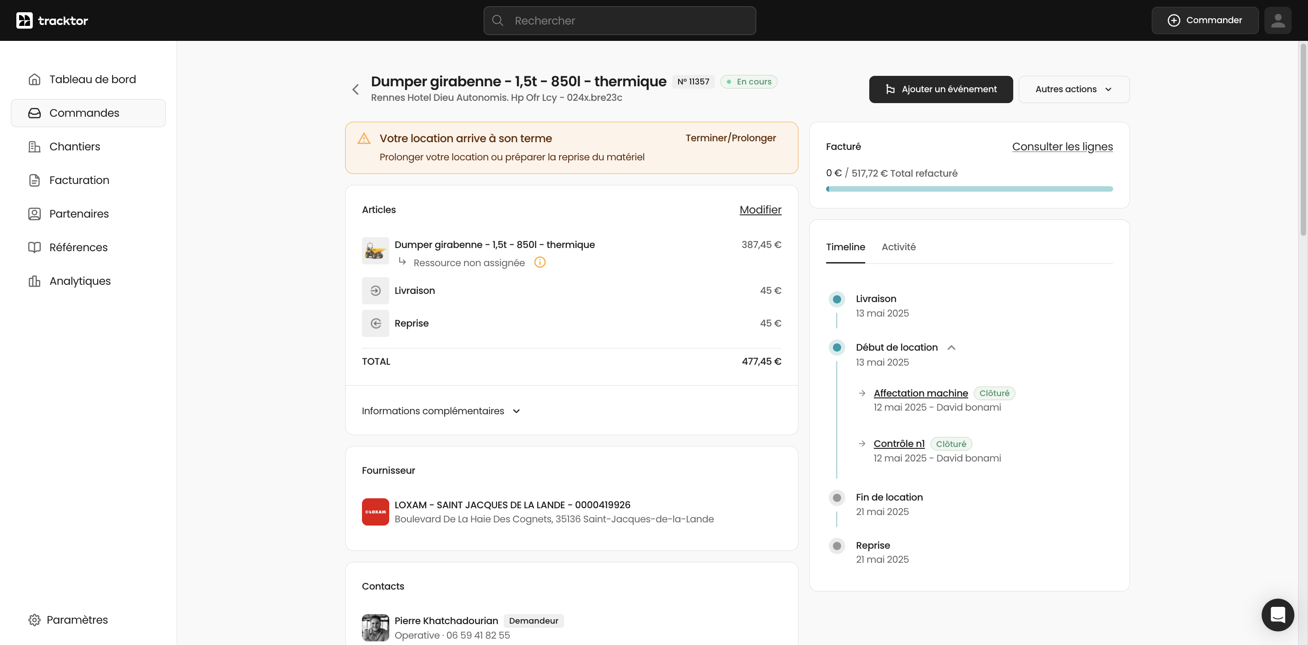Click the Clôturé badge by Affectation machine
Image resolution: width=1308 pixels, height=645 pixels.
994,393
